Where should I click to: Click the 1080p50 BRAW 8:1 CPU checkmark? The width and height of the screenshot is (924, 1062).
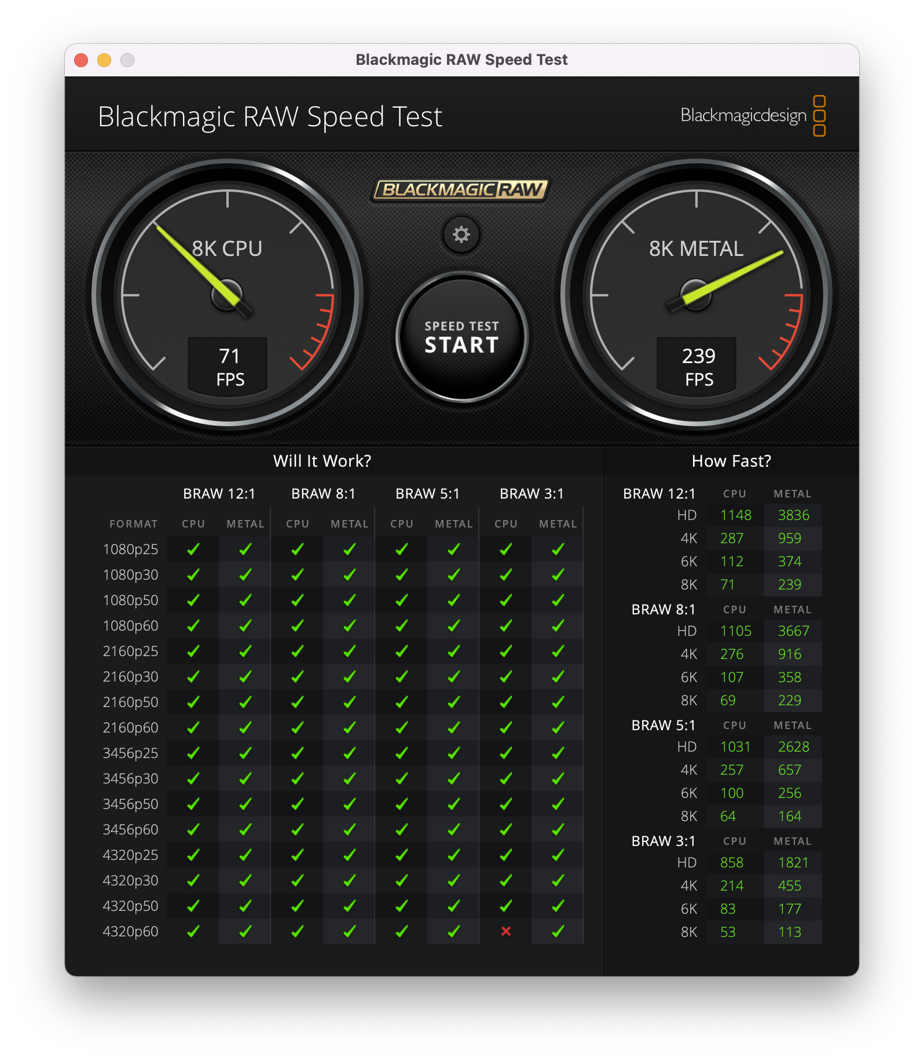coord(298,600)
